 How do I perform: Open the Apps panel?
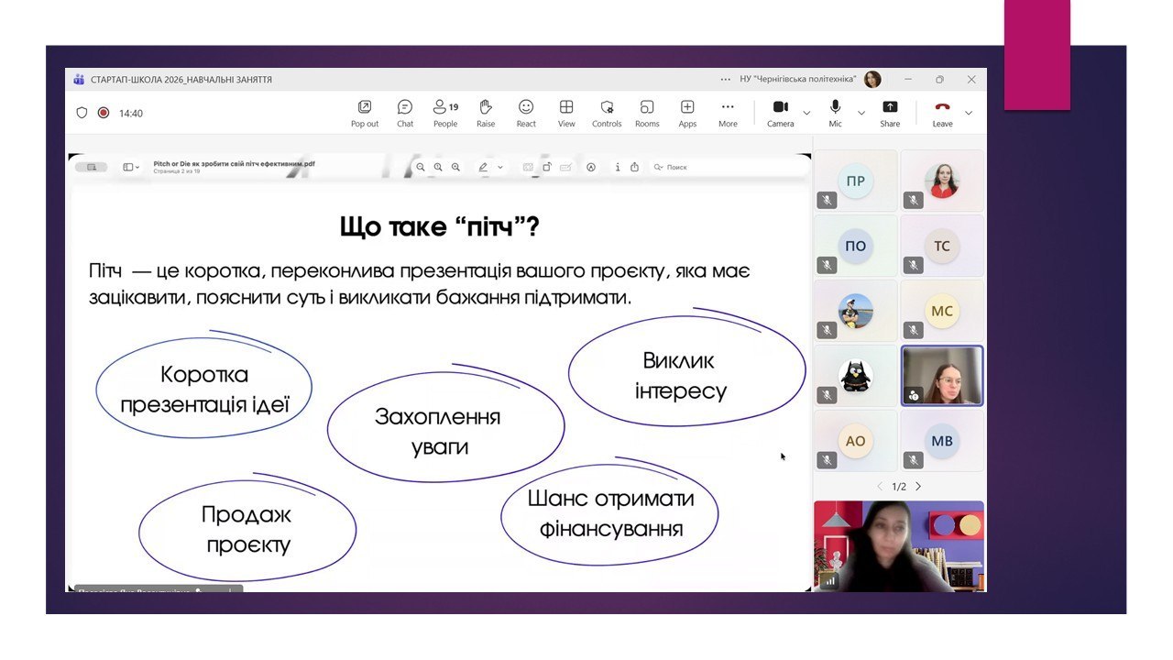point(687,113)
